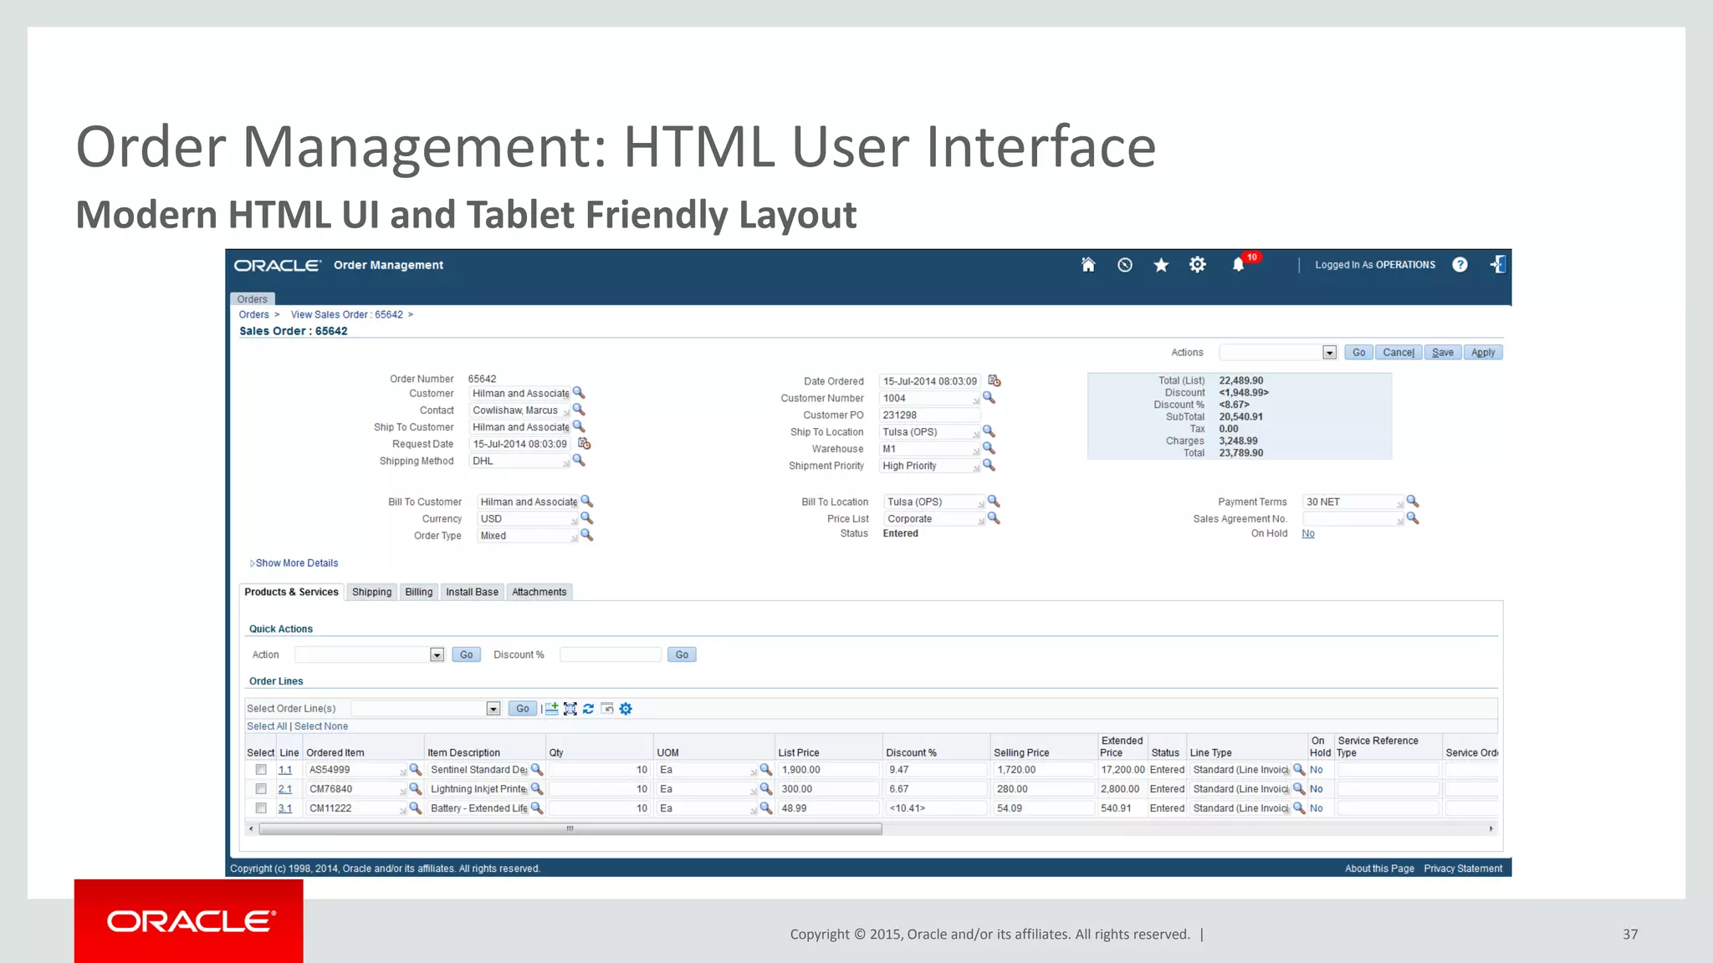This screenshot has height=963, width=1713.
Task: Open the Attachments tab
Action: click(x=539, y=592)
